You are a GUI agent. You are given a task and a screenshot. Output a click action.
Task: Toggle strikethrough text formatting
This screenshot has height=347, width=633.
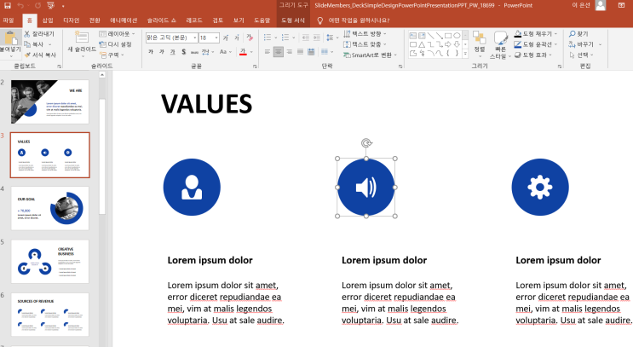point(194,52)
